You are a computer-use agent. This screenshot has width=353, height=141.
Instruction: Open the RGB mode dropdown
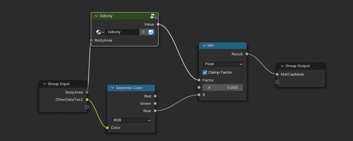tap(131, 120)
